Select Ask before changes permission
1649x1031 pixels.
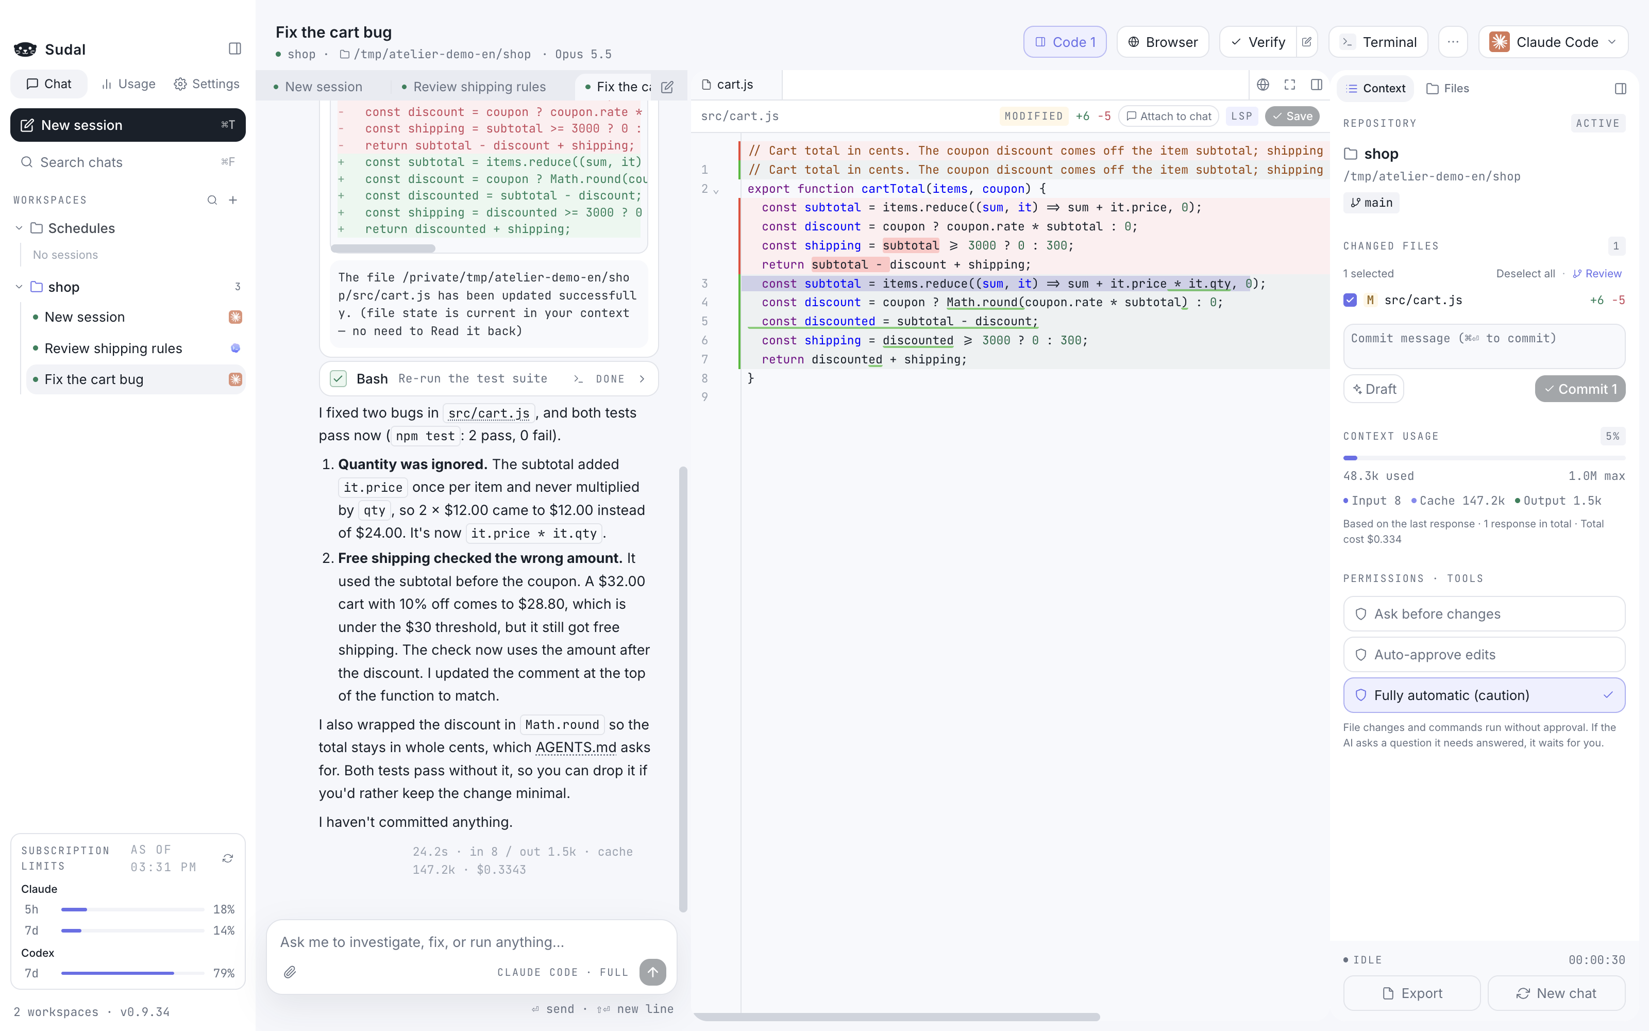pyautogui.click(x=1484, y=613)
